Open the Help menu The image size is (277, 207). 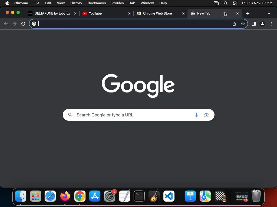[x=163, y=3]
